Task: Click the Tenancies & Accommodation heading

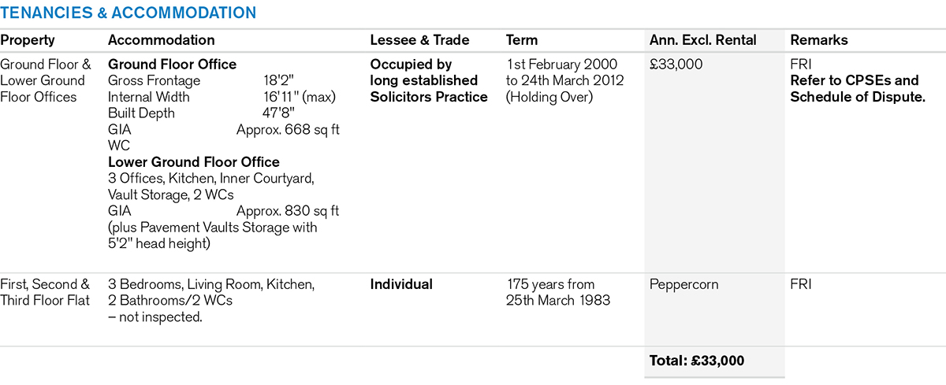Action: pos(128,13)
